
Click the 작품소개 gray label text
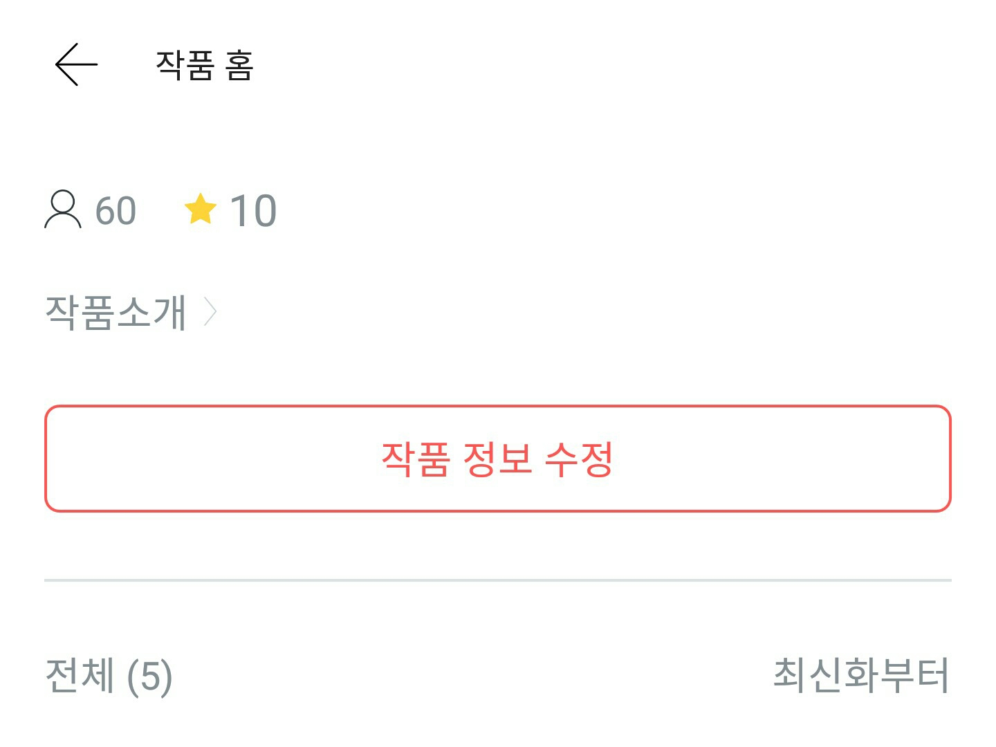(x=116, y=312)
